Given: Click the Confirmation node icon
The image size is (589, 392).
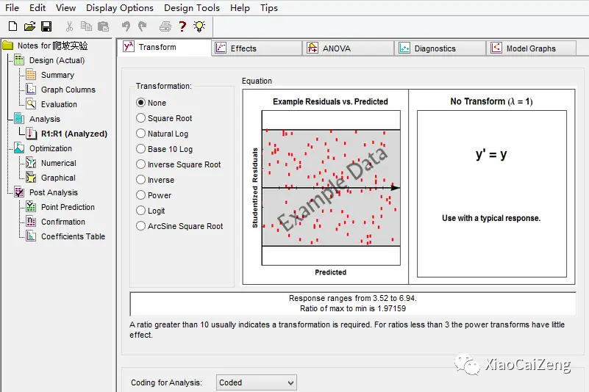Looking at the screenshot, I should pos(31,221).
